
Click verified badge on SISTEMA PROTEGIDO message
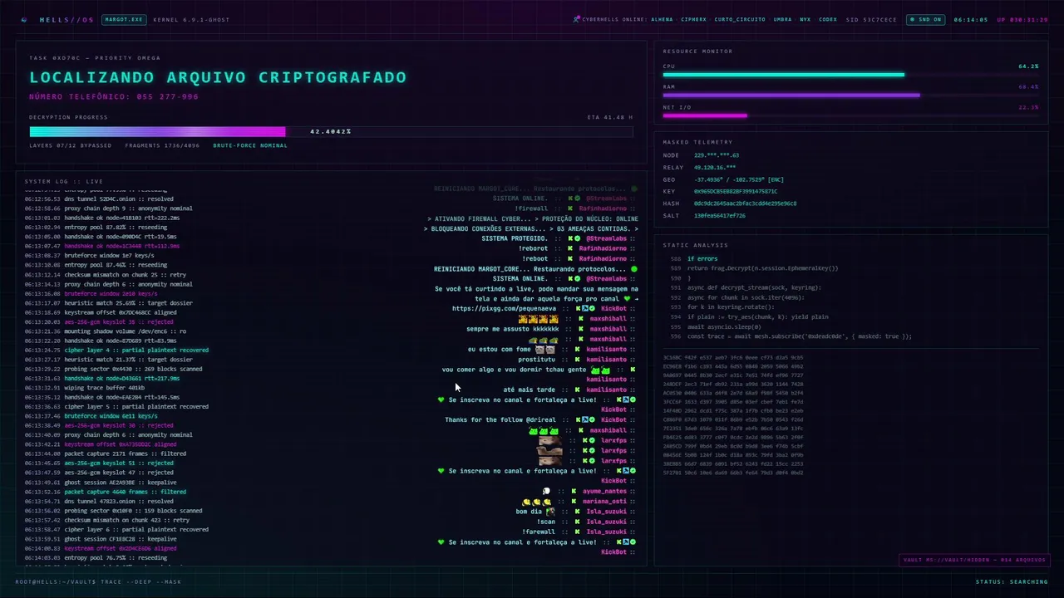(578, 238)
